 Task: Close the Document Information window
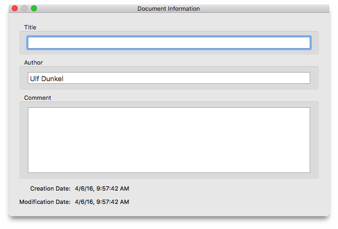[x=15, y=9]
